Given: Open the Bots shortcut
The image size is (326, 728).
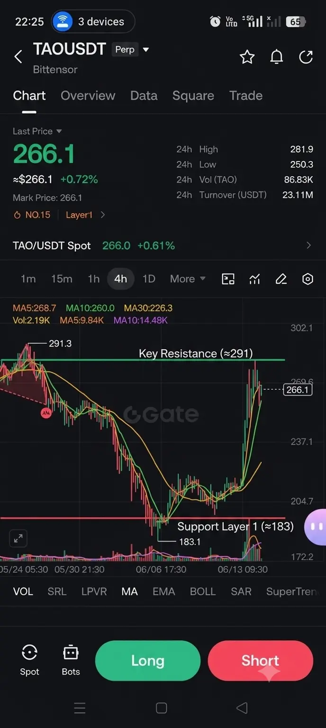Looking at the screenshot, I should tap(71, 660).
